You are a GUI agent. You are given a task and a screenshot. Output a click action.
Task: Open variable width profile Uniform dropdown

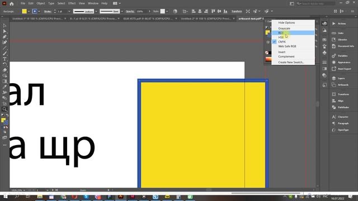(x=96, y=11)
